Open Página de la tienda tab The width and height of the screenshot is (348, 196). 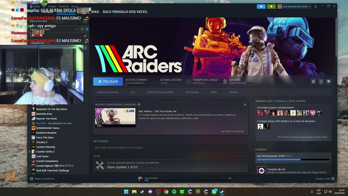pyautogui.click(x=108, y=92)
